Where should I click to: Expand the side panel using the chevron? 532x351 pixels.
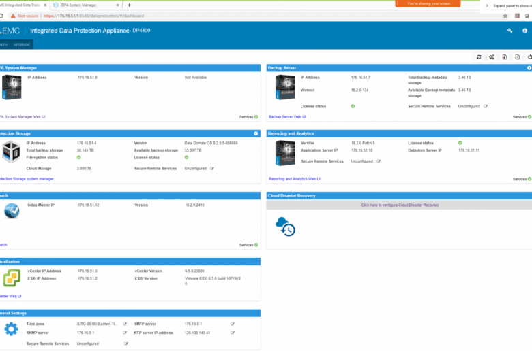pos(486,5)
